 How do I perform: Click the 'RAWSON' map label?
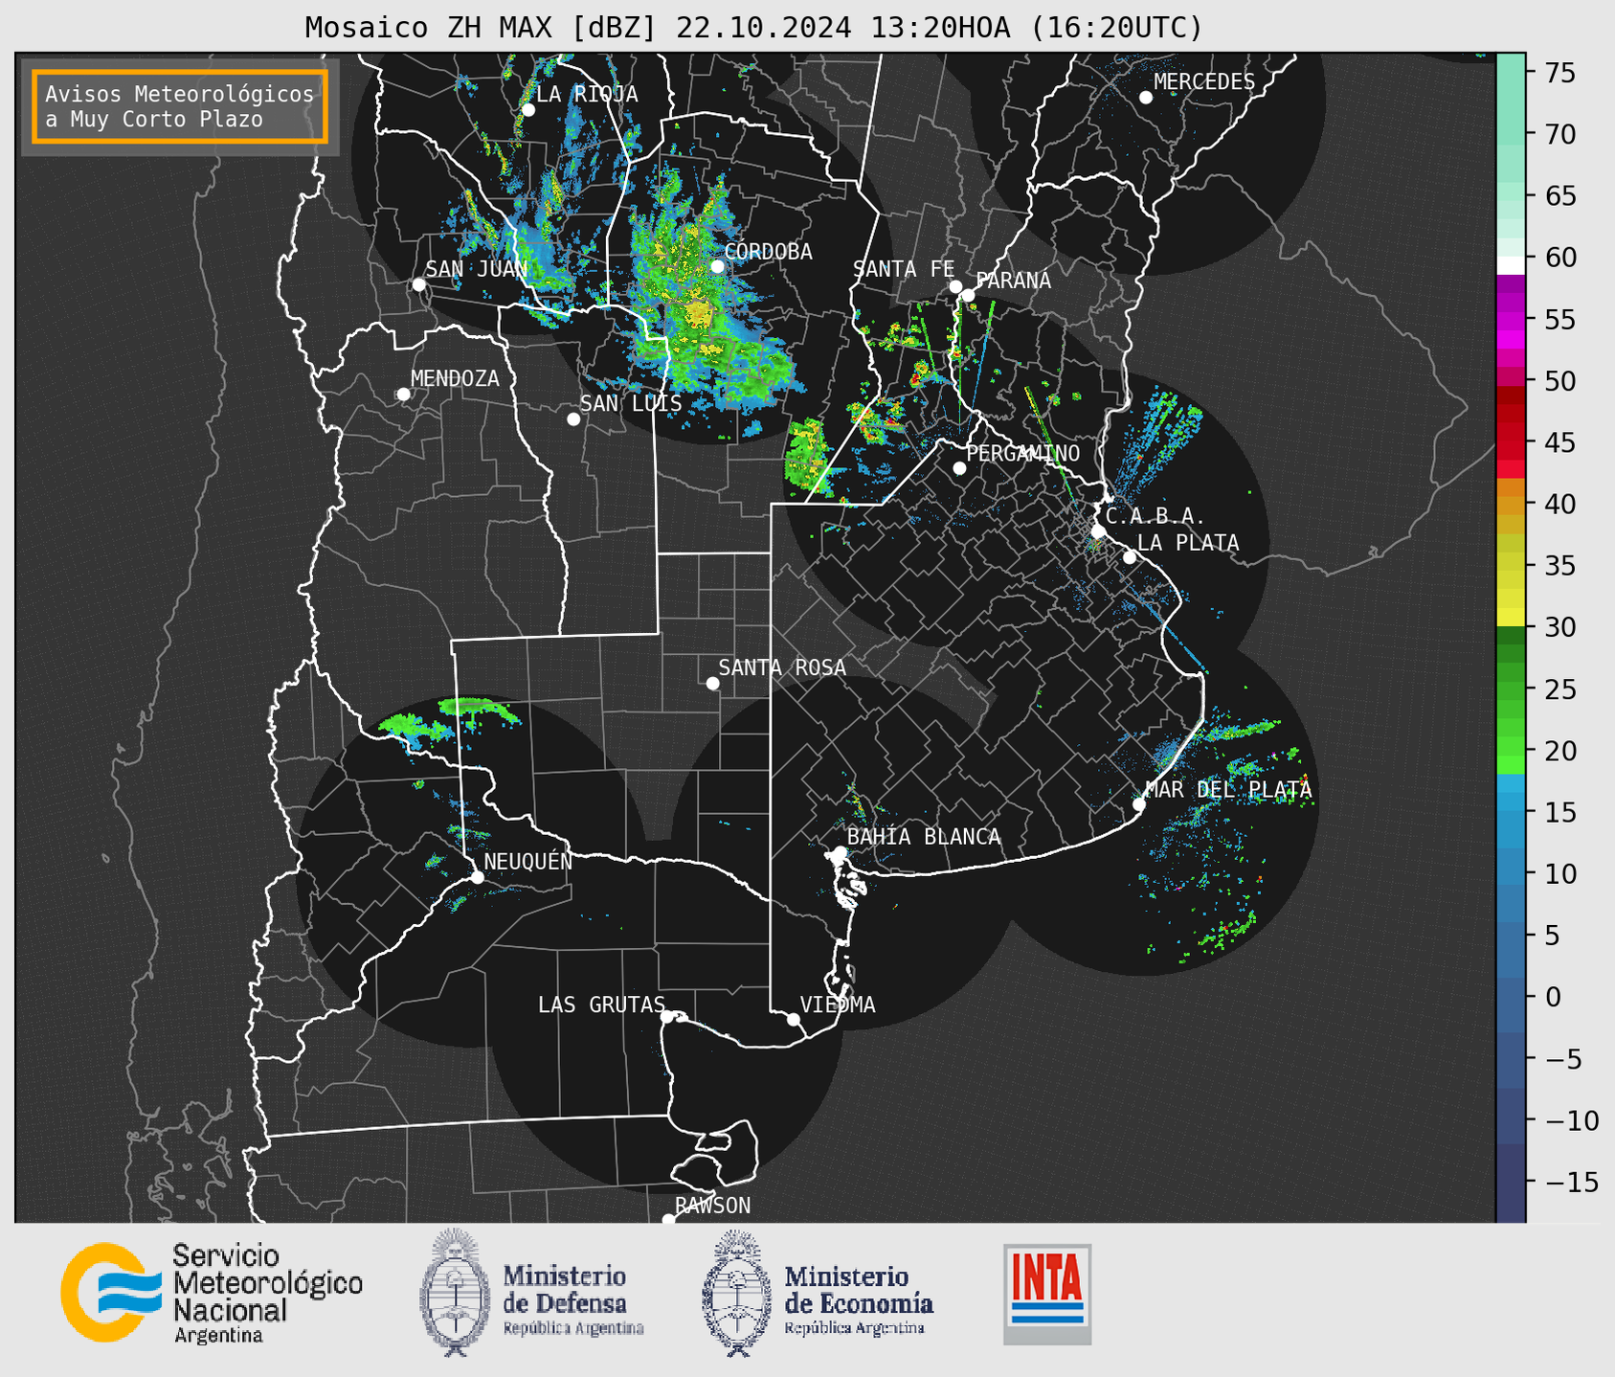713,1205
